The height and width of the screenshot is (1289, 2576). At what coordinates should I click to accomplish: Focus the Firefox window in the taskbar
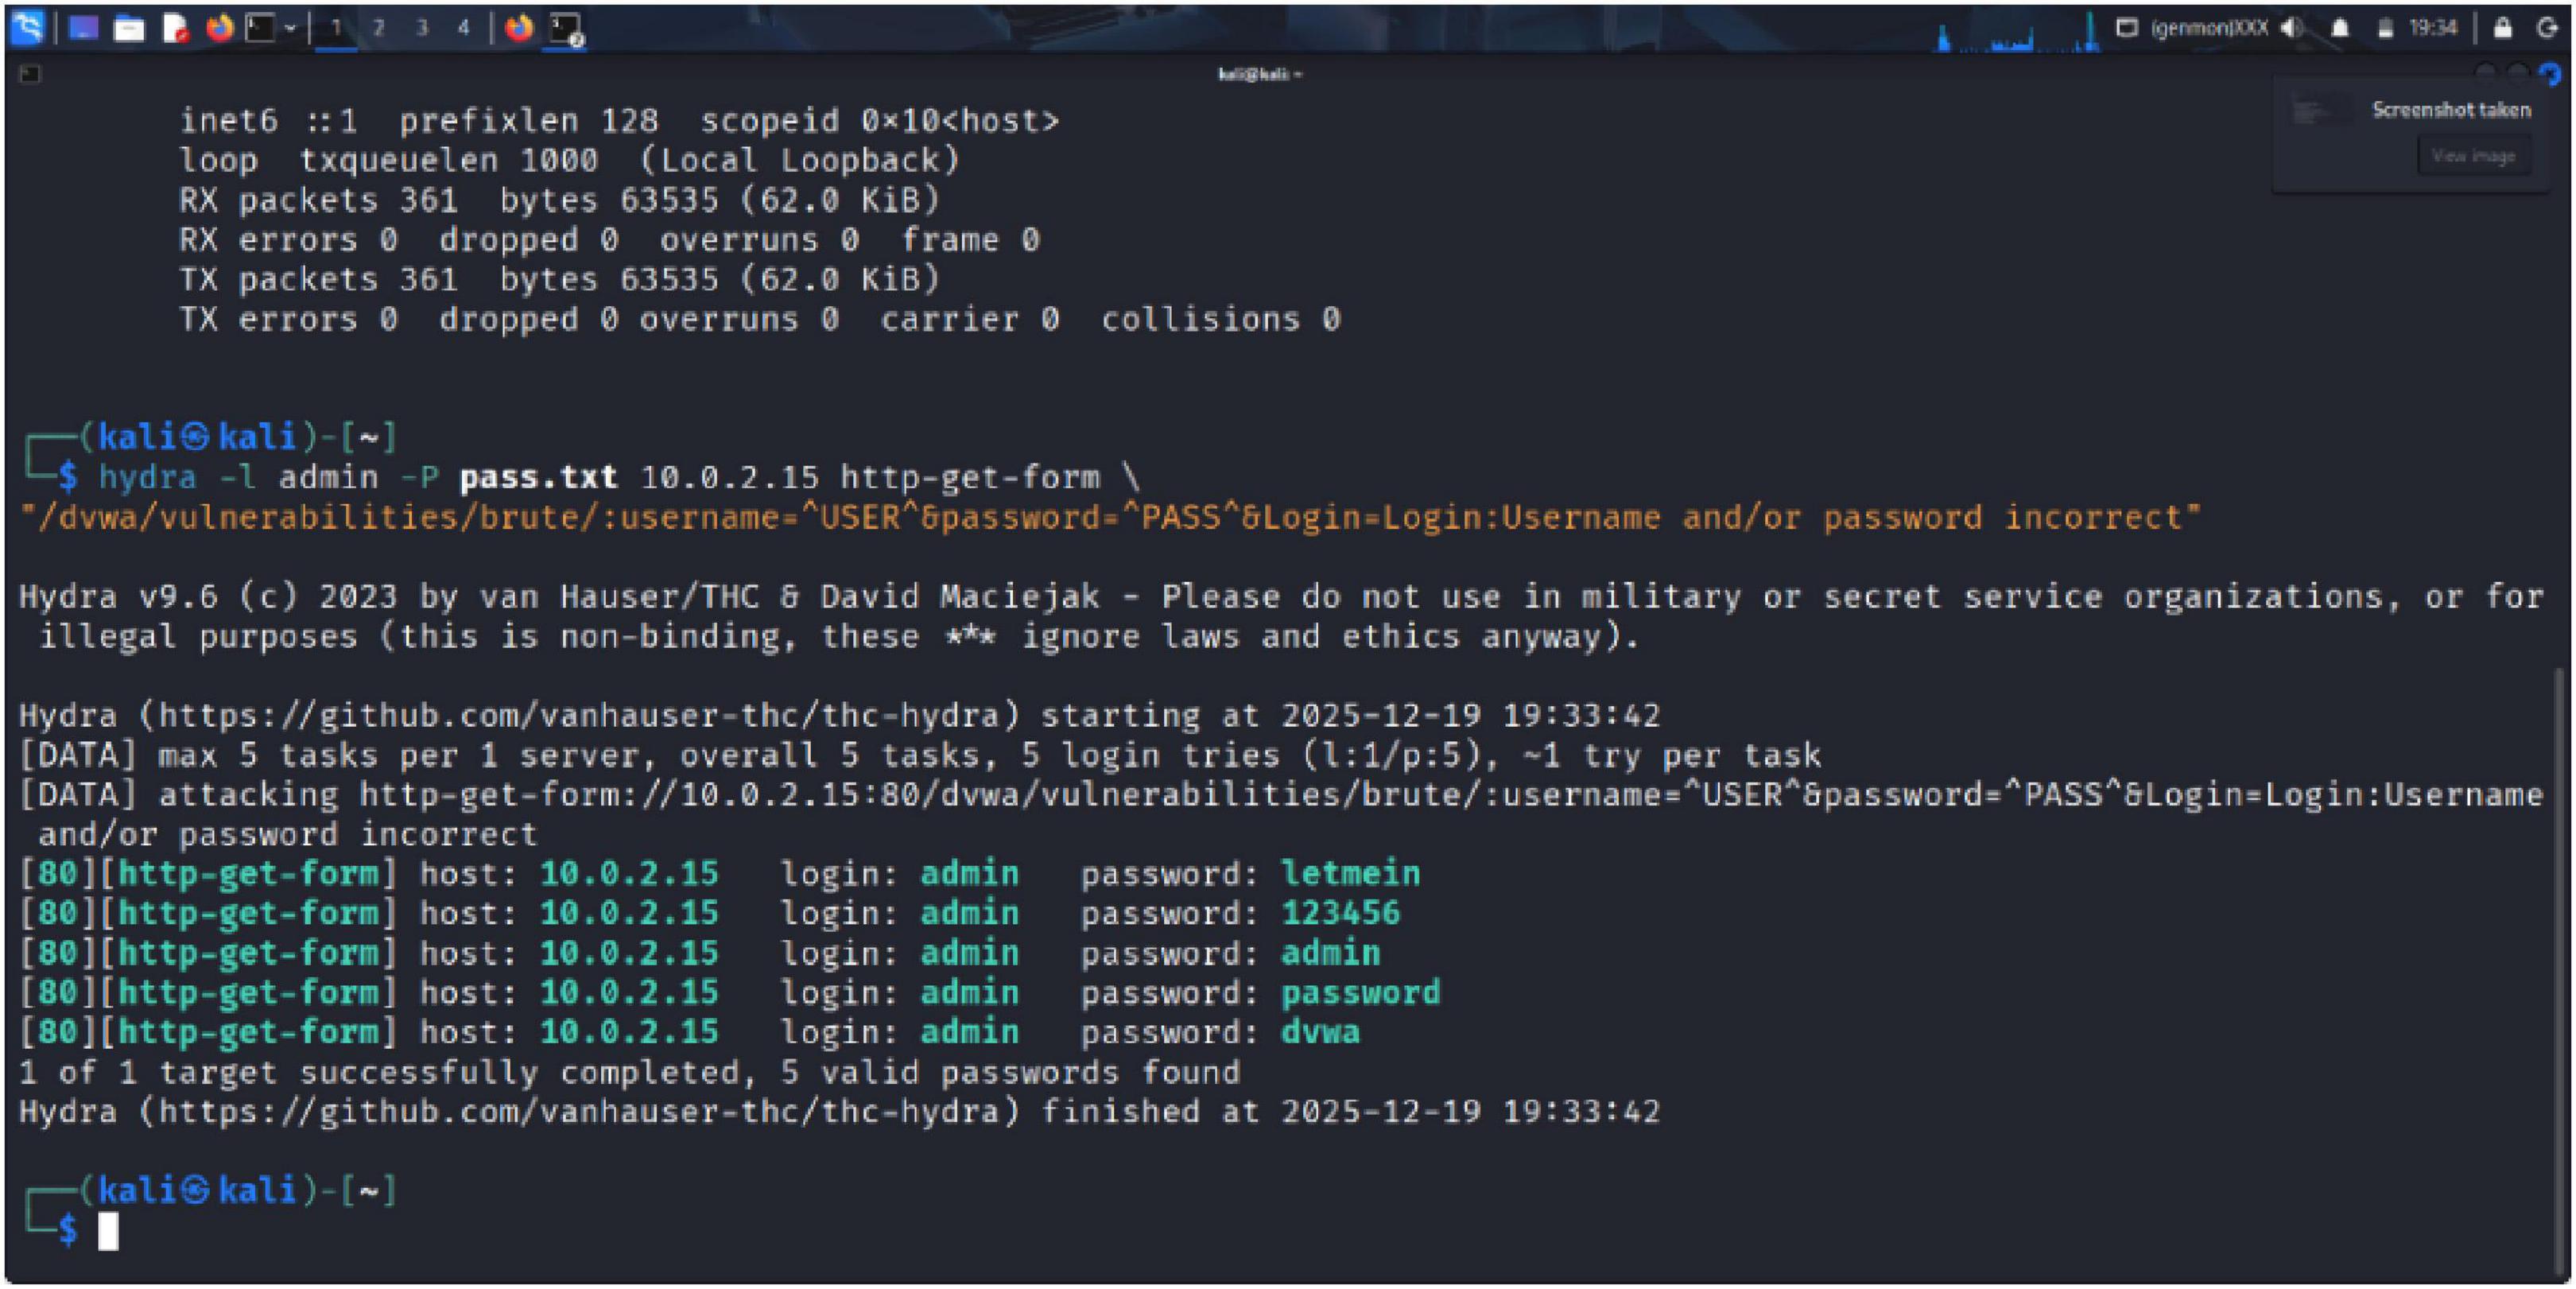[x=519, y=27]
